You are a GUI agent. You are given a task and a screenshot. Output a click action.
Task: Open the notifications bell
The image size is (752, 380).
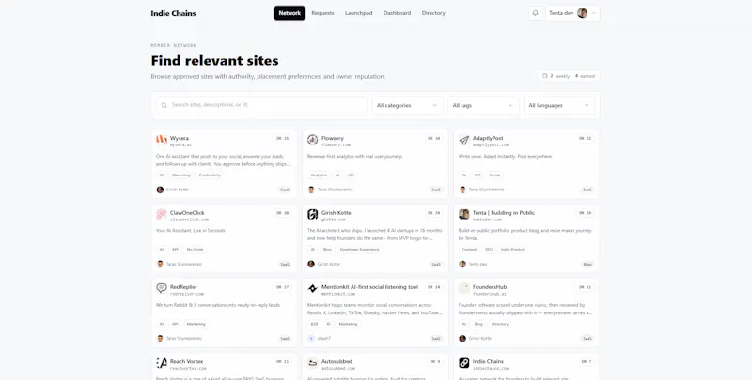[x=535, y=13]
